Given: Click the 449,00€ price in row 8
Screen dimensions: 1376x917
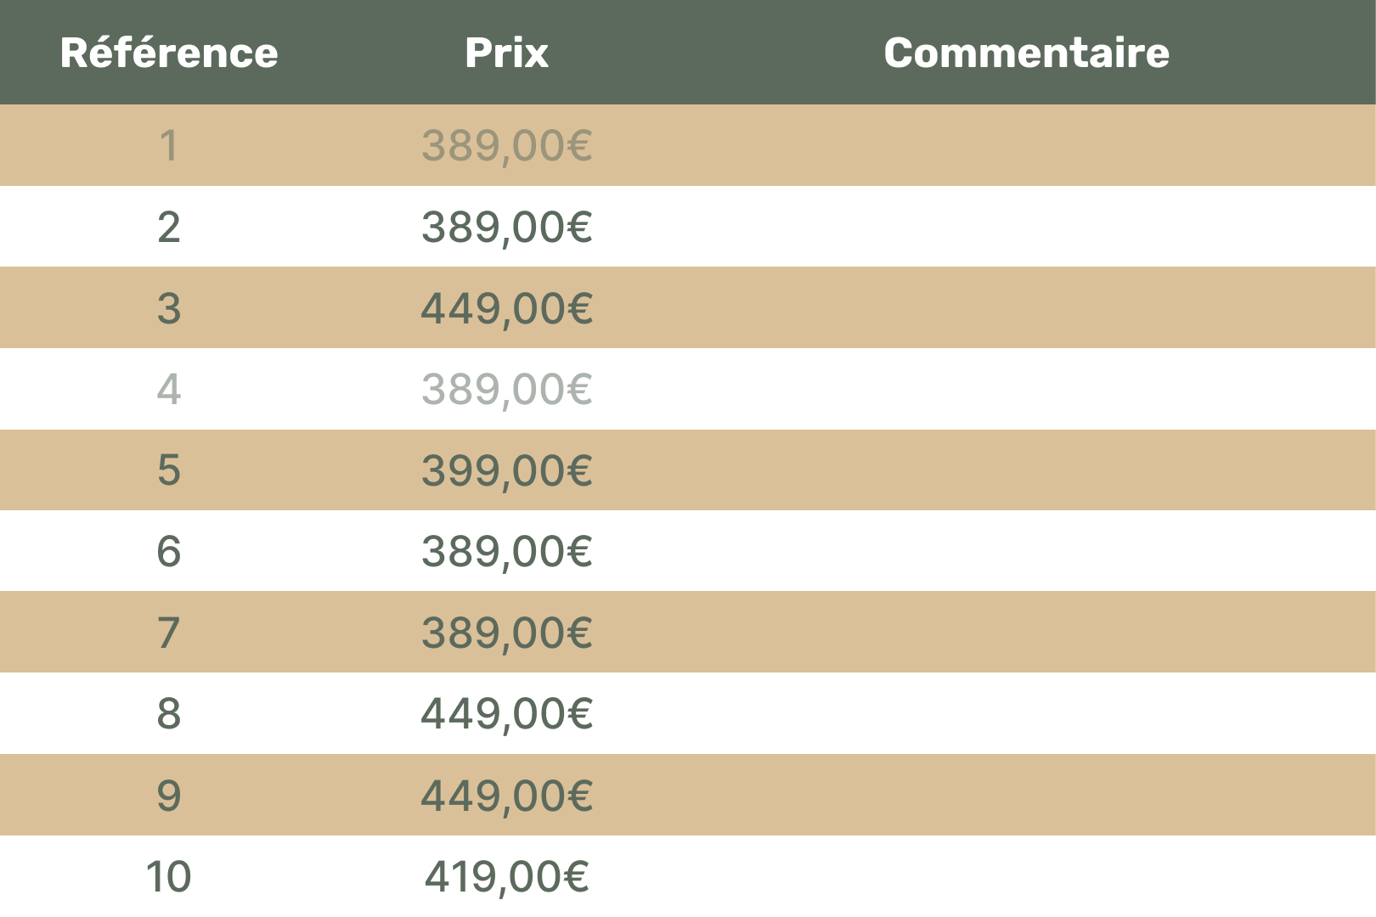Looking at the screenshot, I should [x=506, y=713].
